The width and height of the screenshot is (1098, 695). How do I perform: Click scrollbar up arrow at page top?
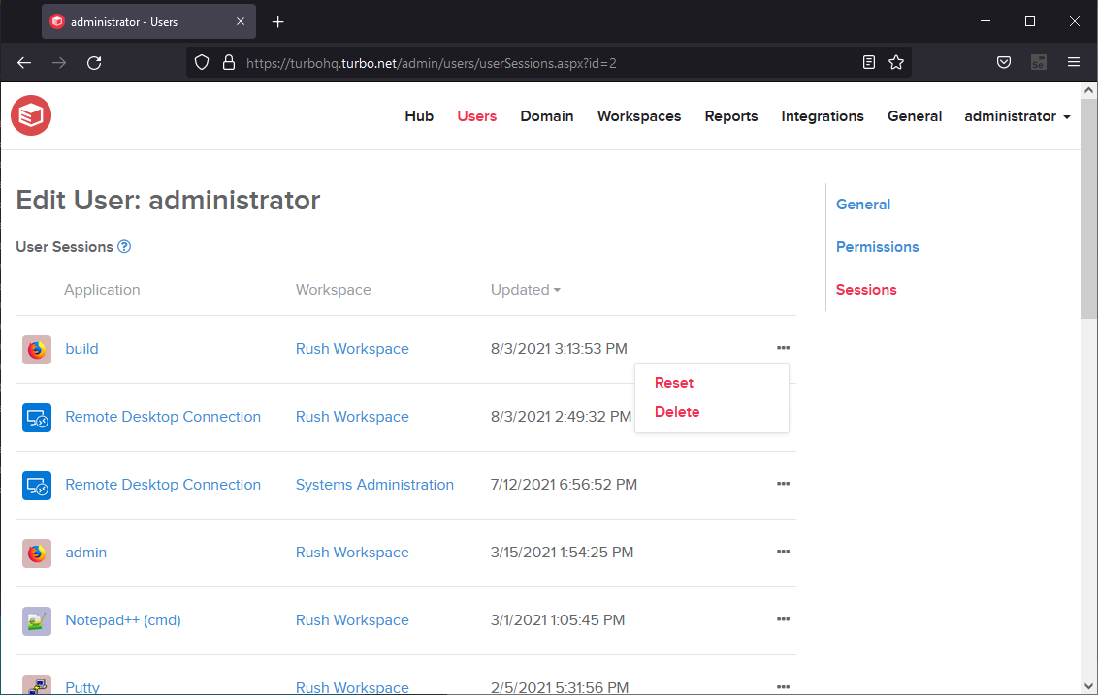pyautogui.click(x=1089, y=90)
